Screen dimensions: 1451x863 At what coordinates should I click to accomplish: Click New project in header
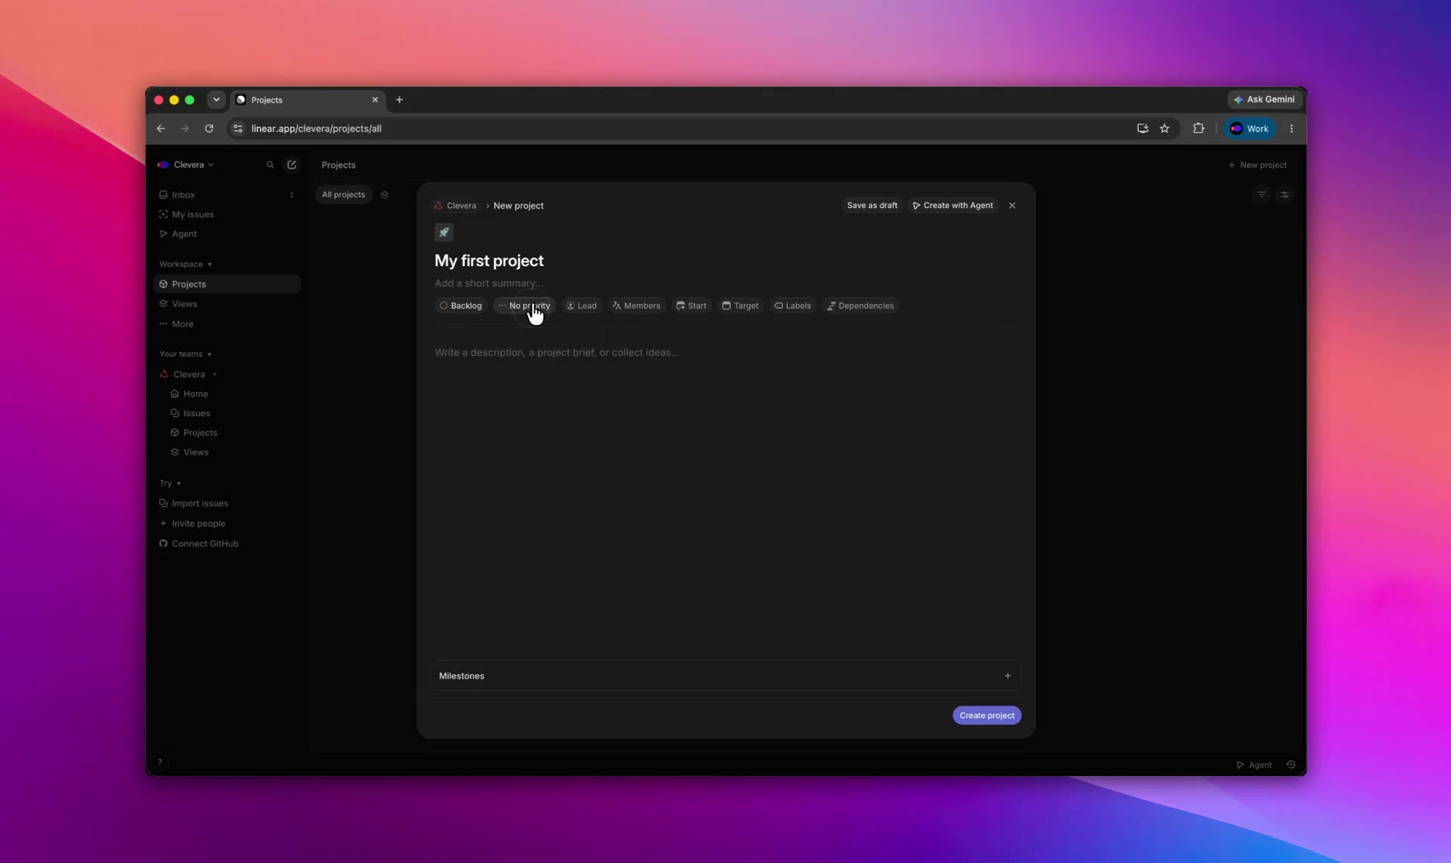1258,165
